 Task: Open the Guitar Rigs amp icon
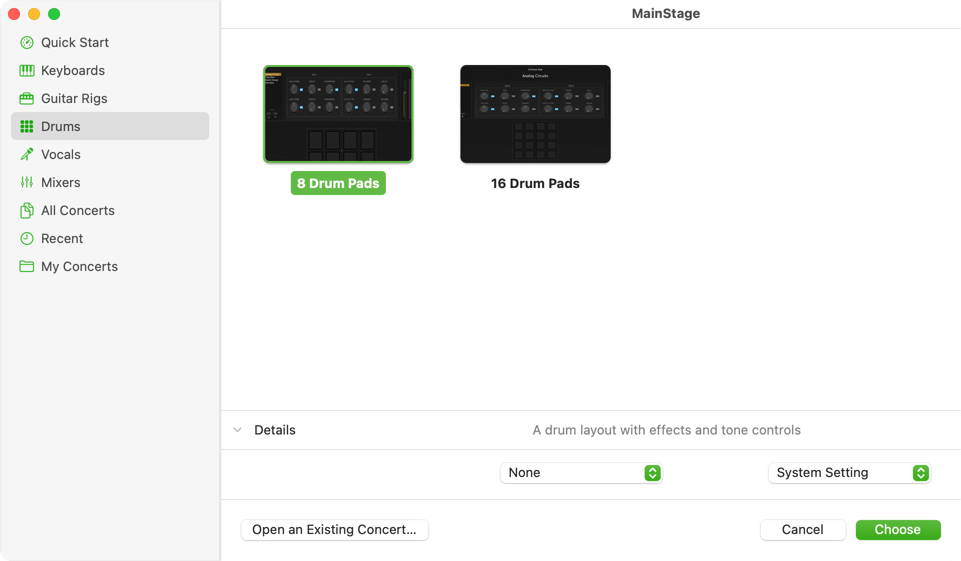pyautogui.click(x=27, y=98)
